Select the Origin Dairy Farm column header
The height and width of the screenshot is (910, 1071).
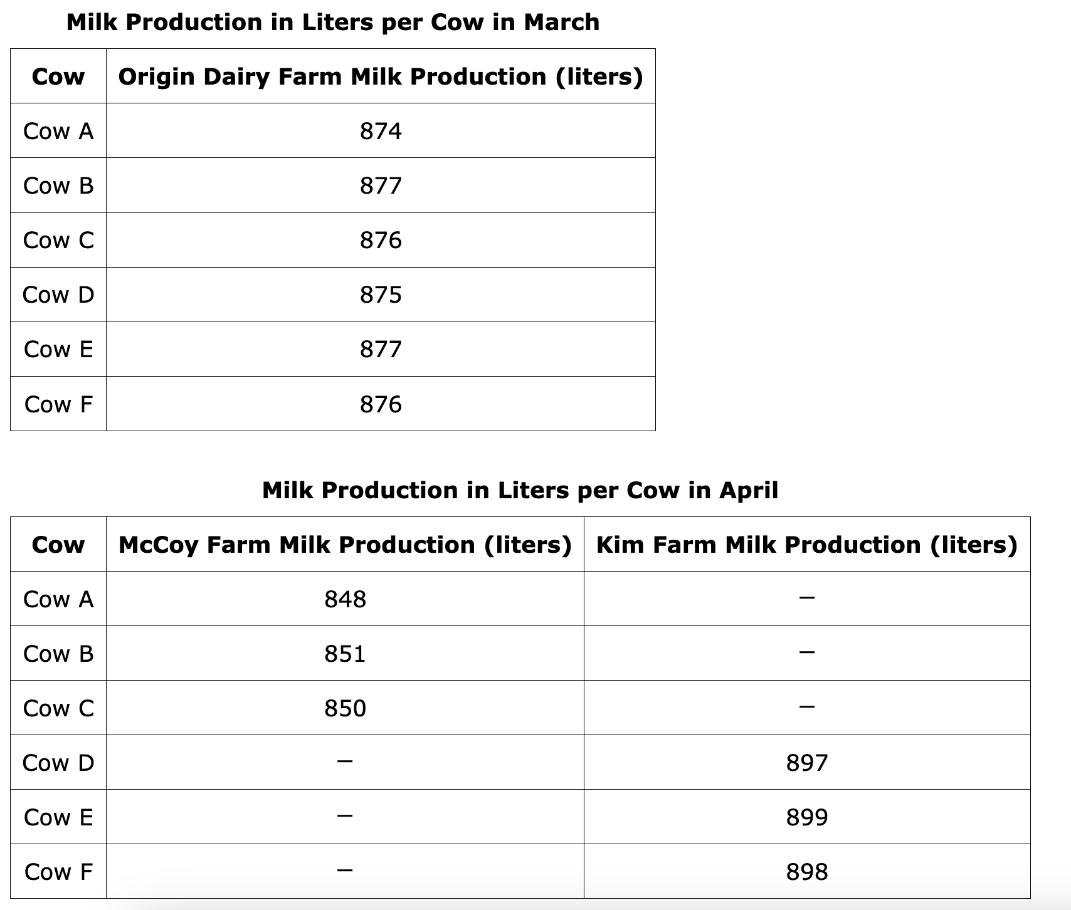point(381,77)
